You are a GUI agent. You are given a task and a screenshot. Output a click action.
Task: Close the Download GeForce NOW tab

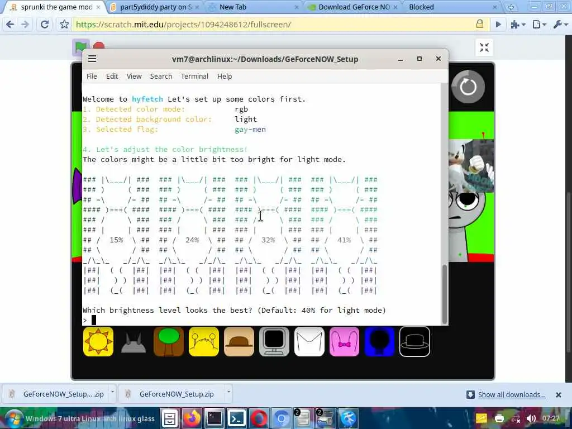tap(395, 7)
